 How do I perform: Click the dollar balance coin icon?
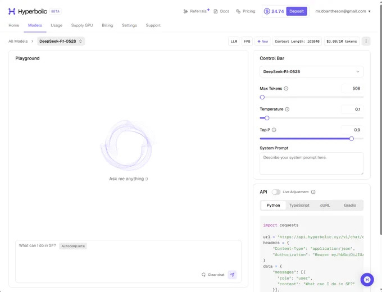point(267,11)
